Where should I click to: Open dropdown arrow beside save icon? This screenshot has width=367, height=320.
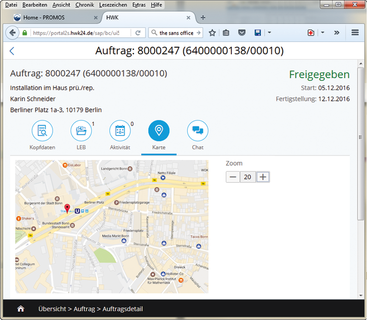pyautogui.click(x=269, y=33)
